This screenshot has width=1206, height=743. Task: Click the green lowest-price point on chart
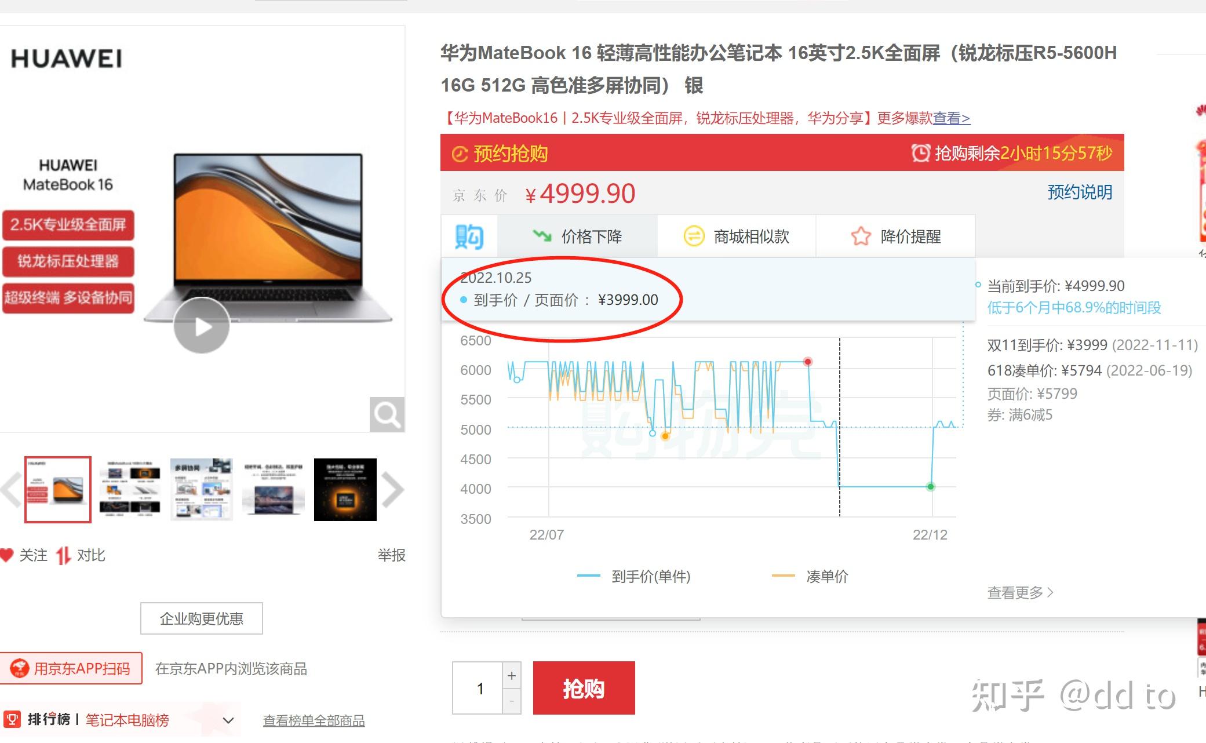(931, 487)
